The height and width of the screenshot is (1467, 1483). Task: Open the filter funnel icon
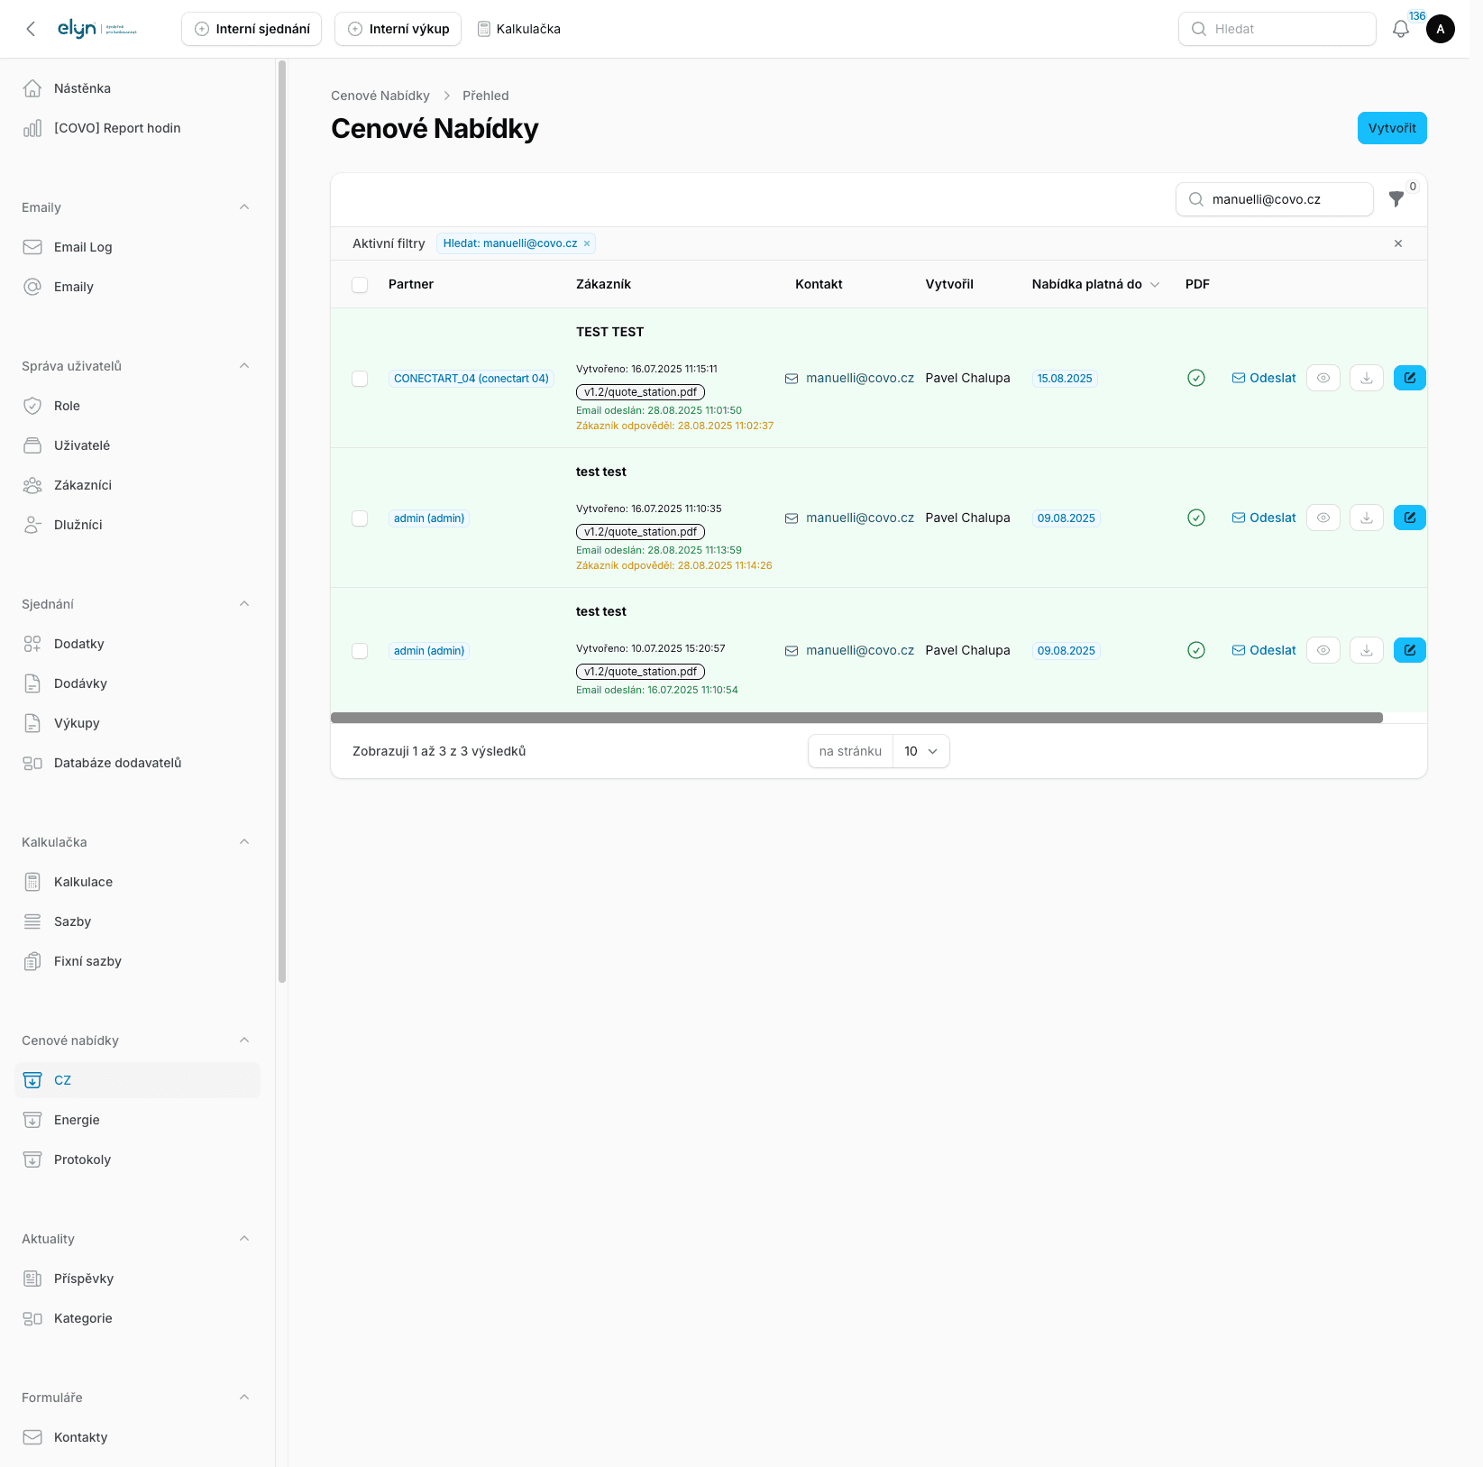1396,199
